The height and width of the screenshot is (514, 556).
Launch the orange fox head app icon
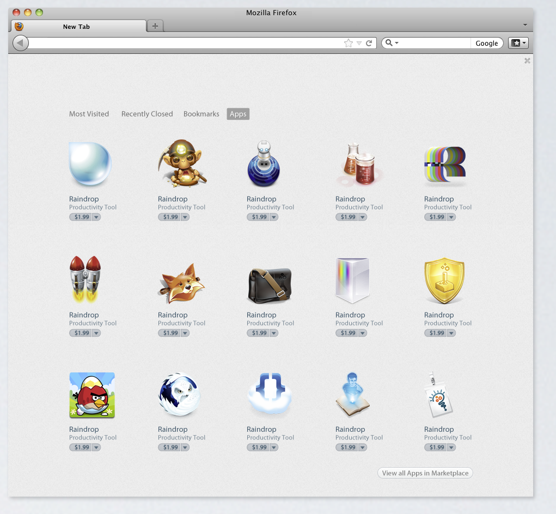coord(181,283)
